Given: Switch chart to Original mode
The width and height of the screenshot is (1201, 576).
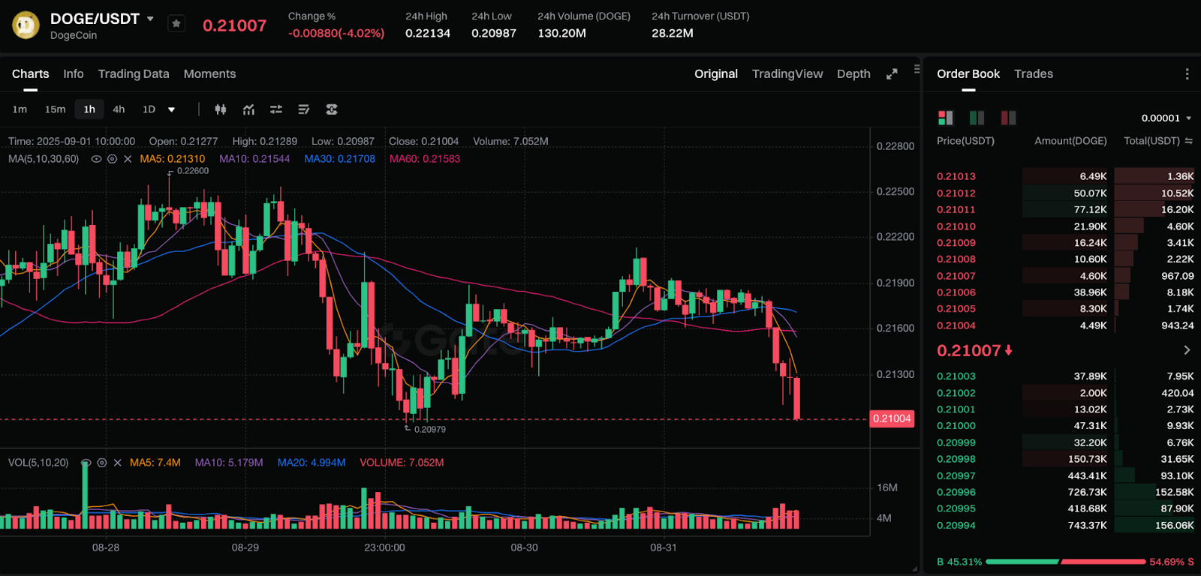Looking at the screenshot, I should click(x=716, y=74).
